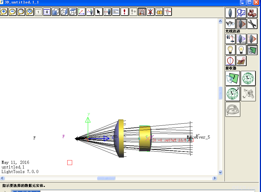This screenshot has width=261, height=192.
Task: Click the grayed ring receiver icon
Action: (233, 109)
